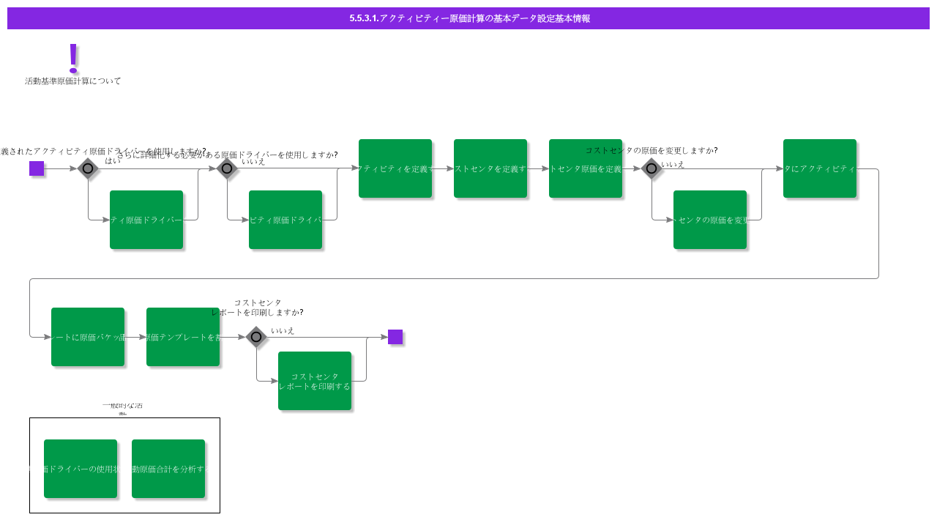This screenshot has width=937, height=520.
Task: Open the コストセンタを定義 activity box
Action: [490, 168]
